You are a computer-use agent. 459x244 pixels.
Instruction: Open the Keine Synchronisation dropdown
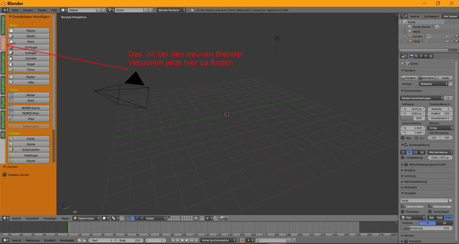(218, 240)
